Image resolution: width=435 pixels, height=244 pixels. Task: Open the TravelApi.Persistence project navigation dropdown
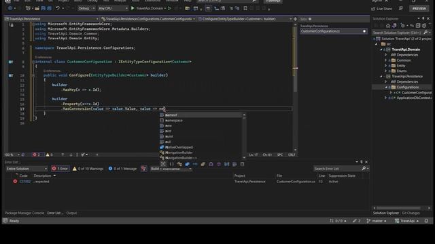coord(52,19)
